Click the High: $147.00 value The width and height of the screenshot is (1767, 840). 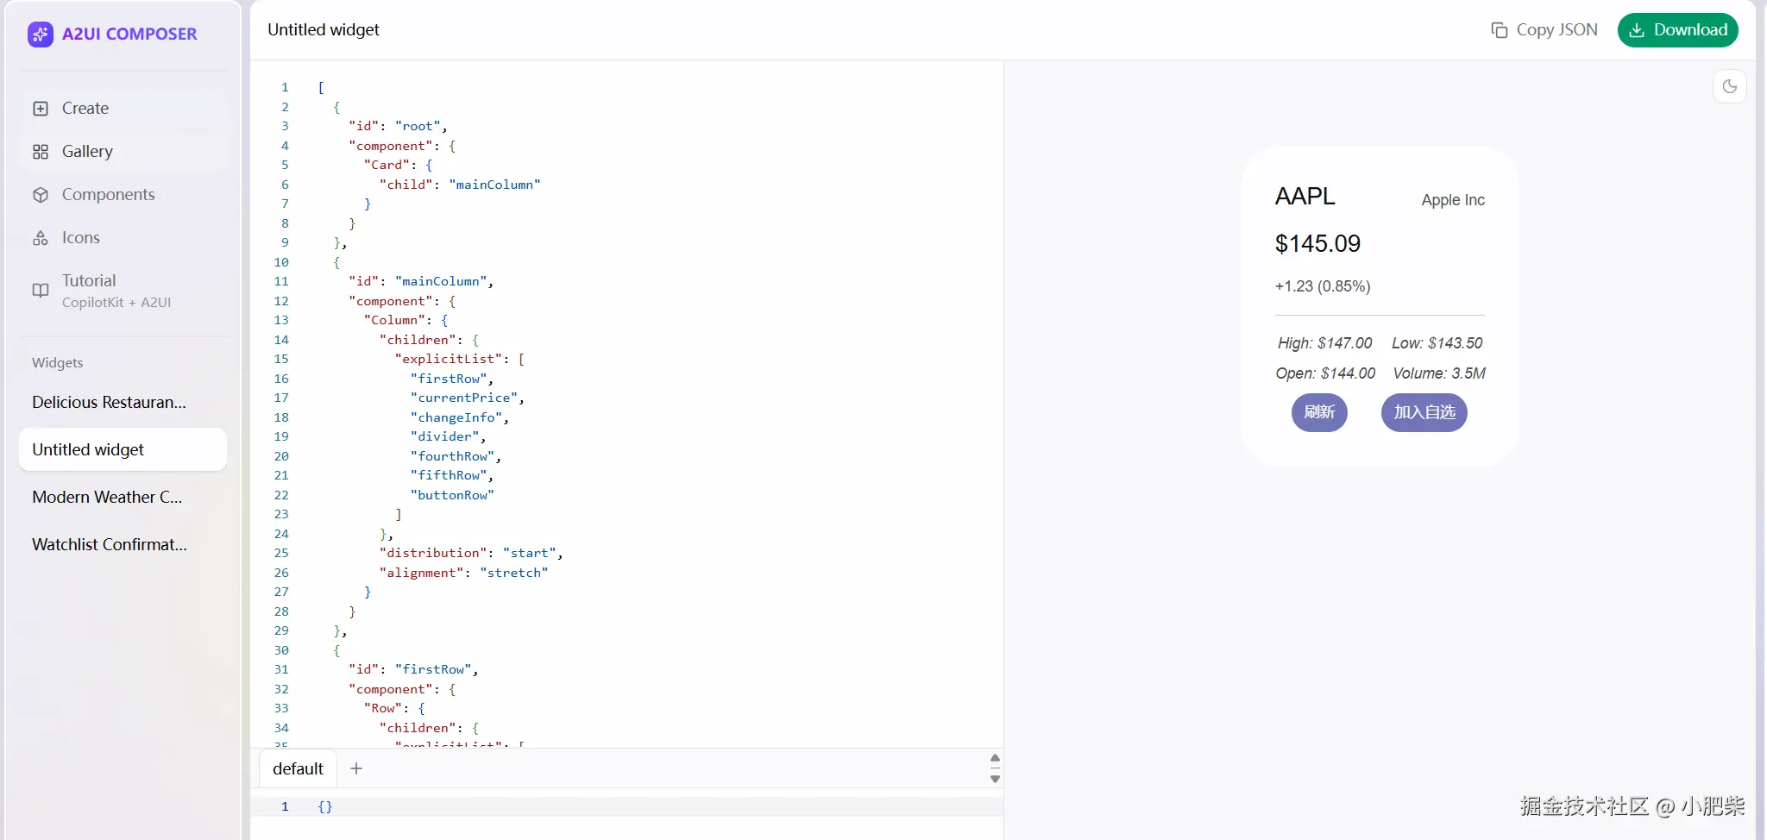pos(1324,343)
